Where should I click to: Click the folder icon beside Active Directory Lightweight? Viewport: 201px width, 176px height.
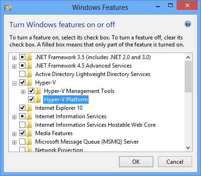29,74
